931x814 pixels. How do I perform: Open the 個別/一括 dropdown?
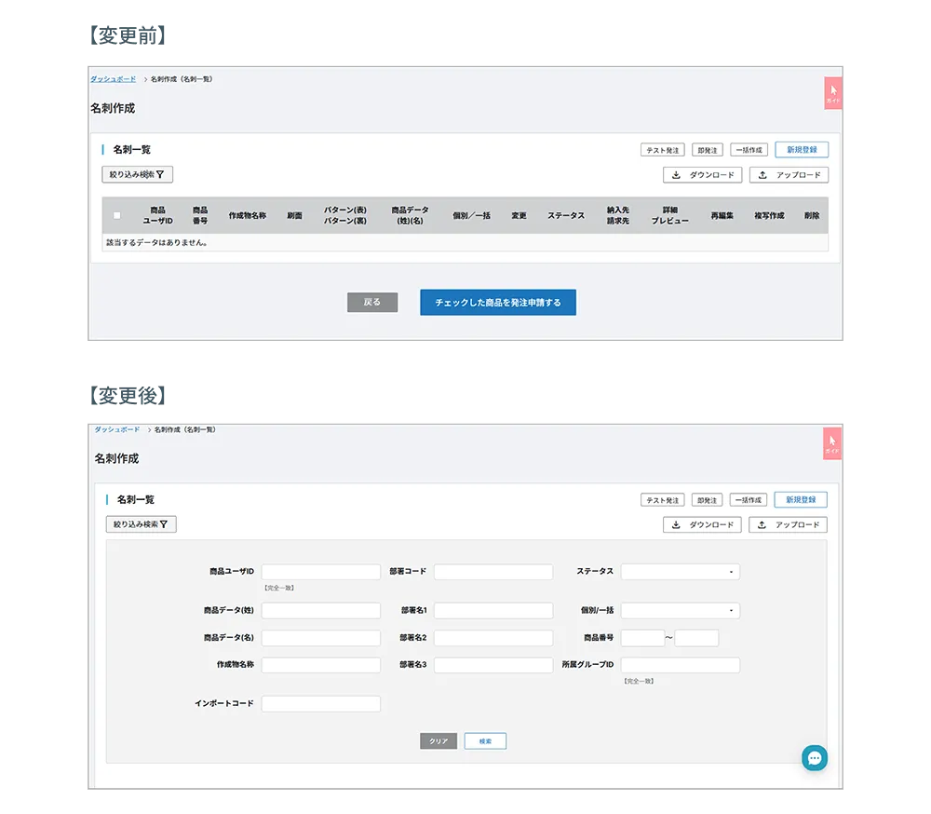[681, 611]
